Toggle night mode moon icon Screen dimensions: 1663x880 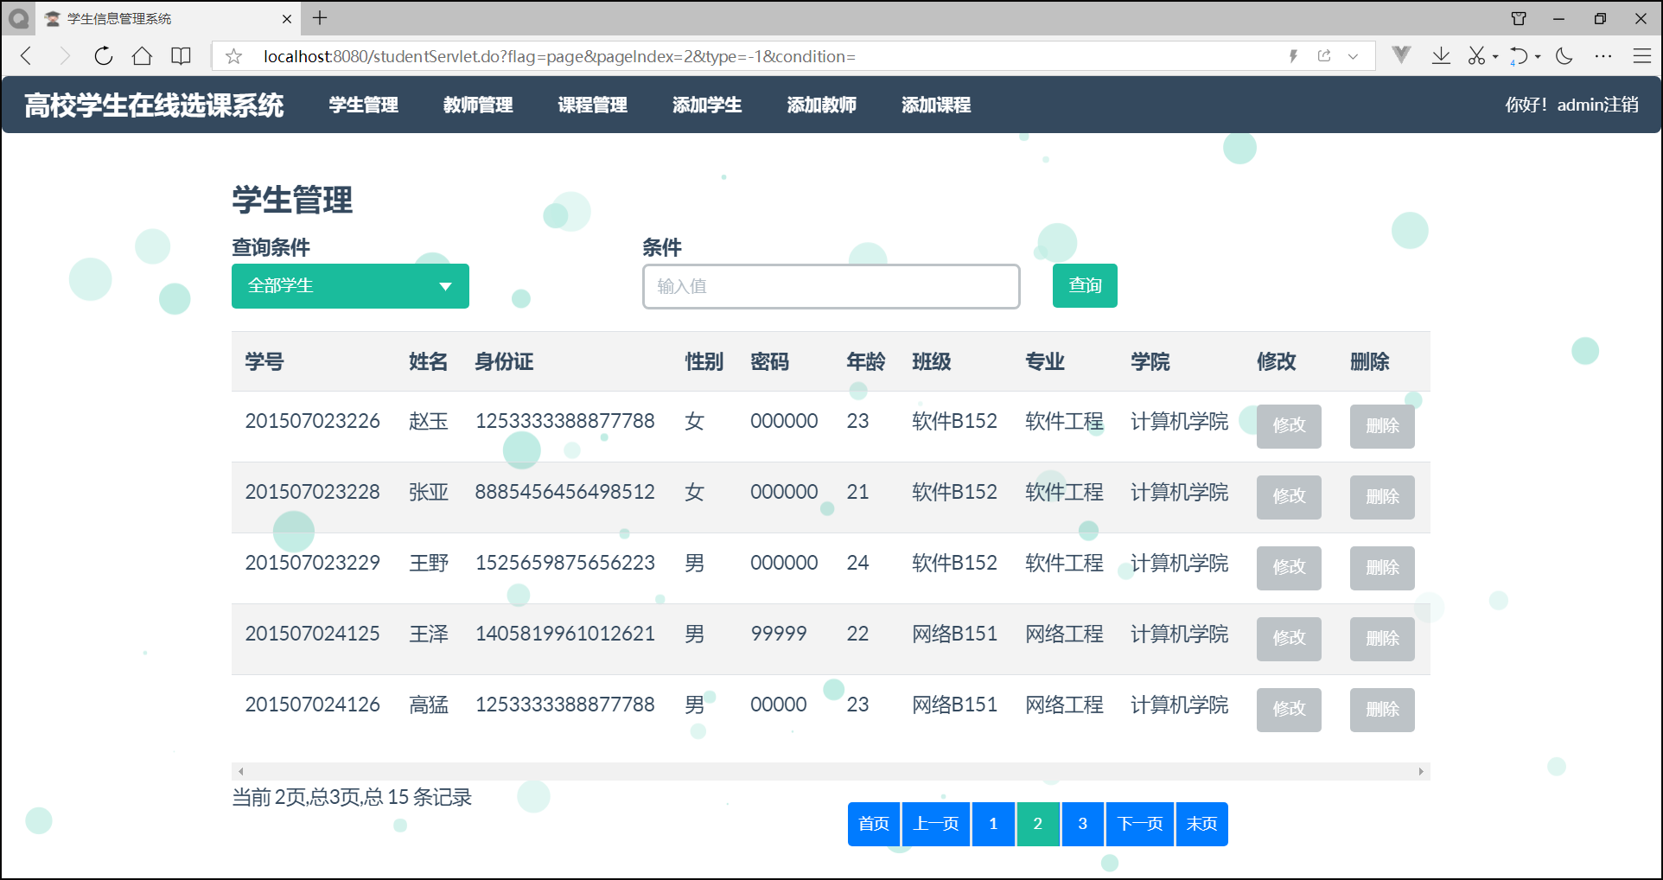click(1564, 56)
